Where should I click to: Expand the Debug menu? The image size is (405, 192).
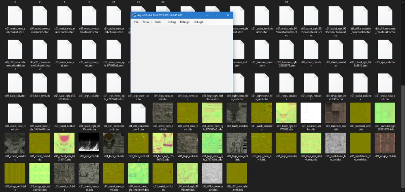(171, 22)
